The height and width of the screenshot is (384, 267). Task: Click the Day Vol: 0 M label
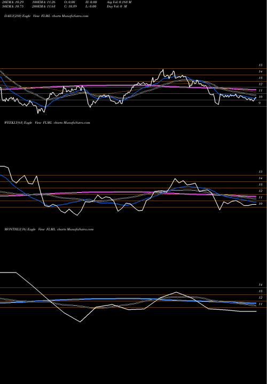117,6
